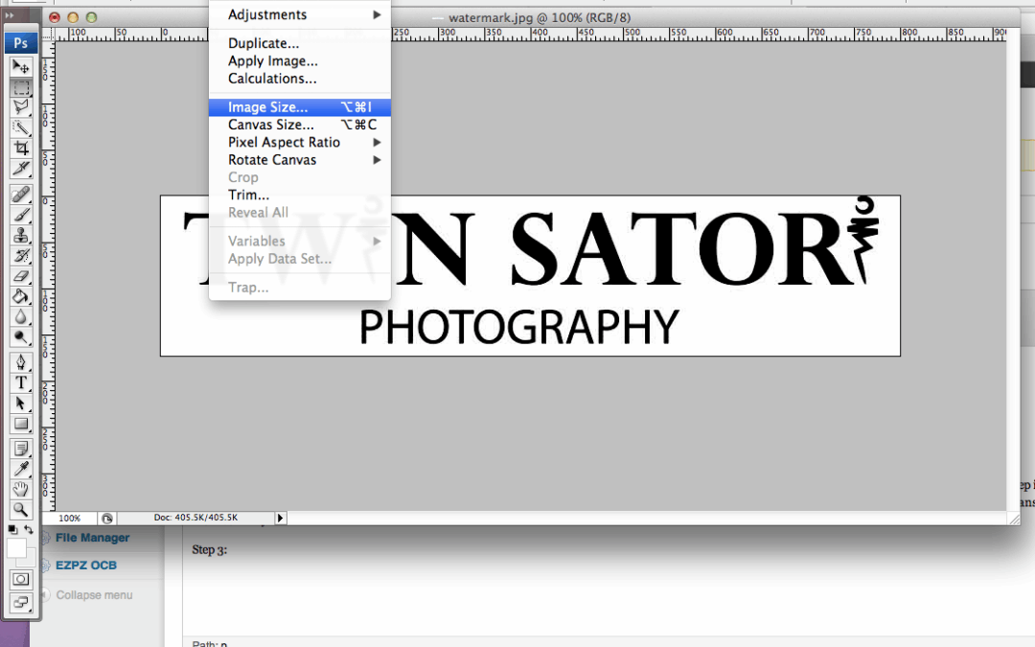Select the Move tool

click(21, 67)
